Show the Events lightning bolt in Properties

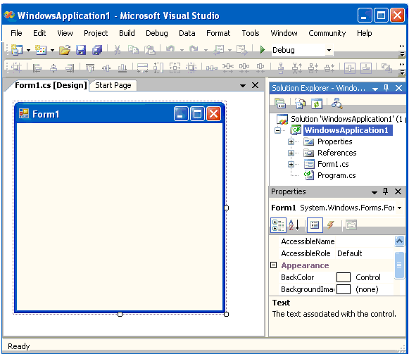pos(330,225)
